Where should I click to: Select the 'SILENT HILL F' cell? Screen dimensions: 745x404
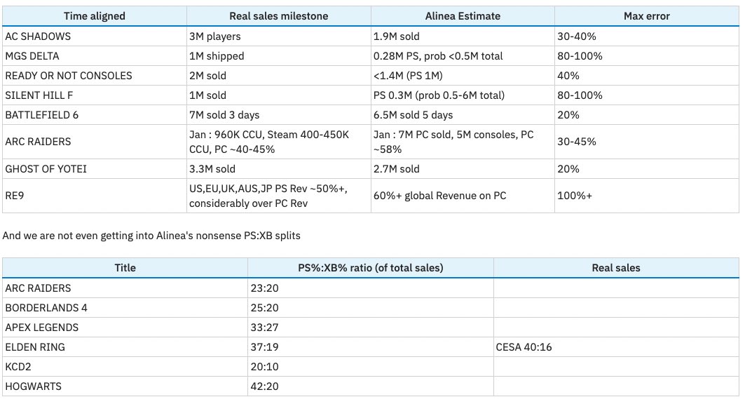(x=95, y=95)
